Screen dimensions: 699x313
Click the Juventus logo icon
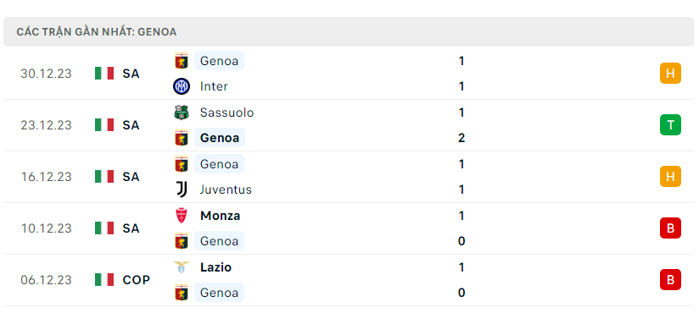tap(182, 189)
